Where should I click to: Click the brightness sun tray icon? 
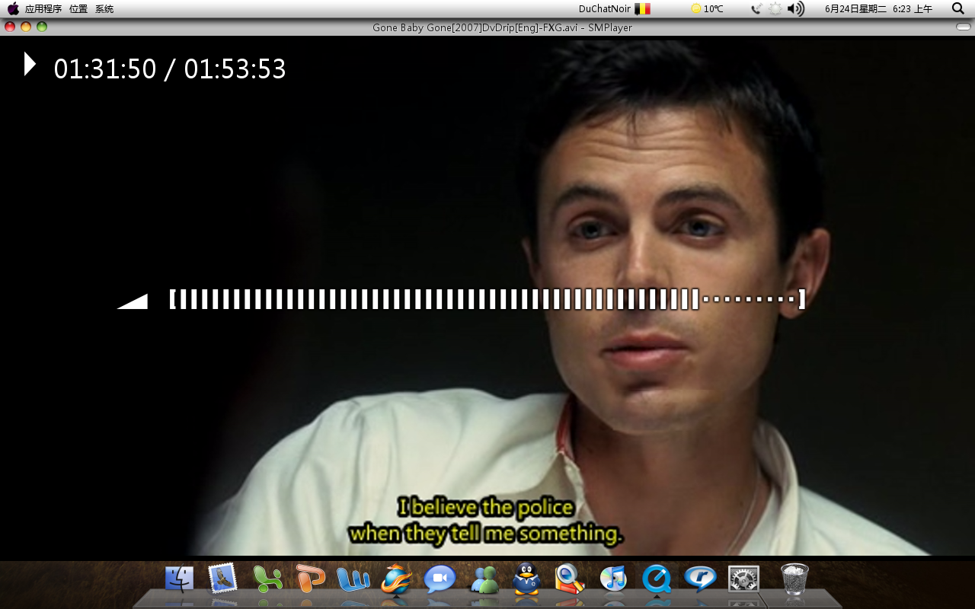pos(775,8)
